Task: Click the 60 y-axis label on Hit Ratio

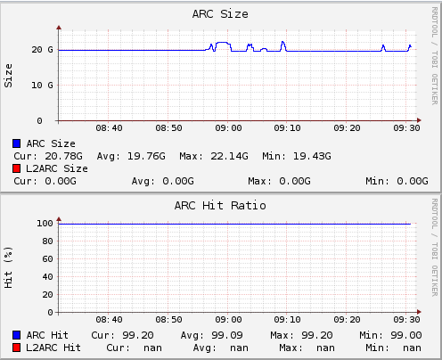Action: pyautogui.click(x=47, y=259)
